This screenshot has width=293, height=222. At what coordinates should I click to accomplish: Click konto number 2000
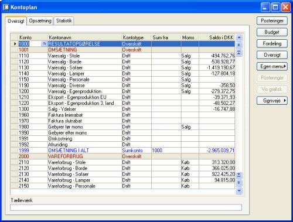23,156
